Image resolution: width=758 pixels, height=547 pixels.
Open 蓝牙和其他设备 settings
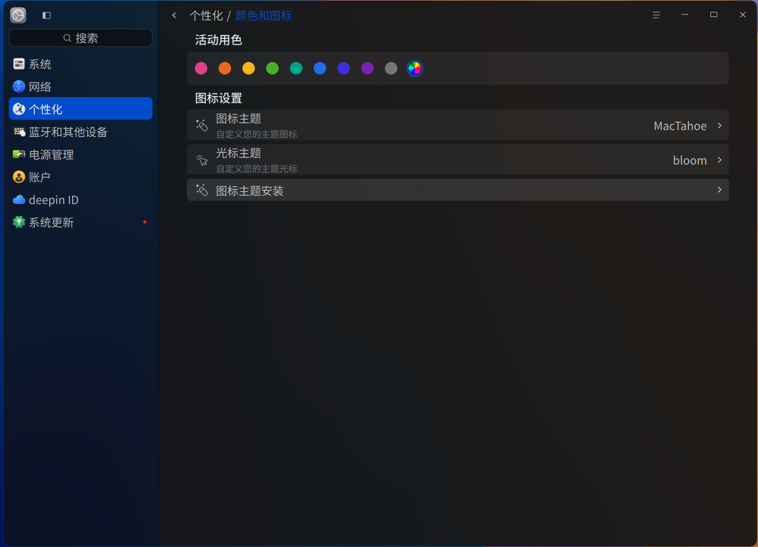click(81, 132)
